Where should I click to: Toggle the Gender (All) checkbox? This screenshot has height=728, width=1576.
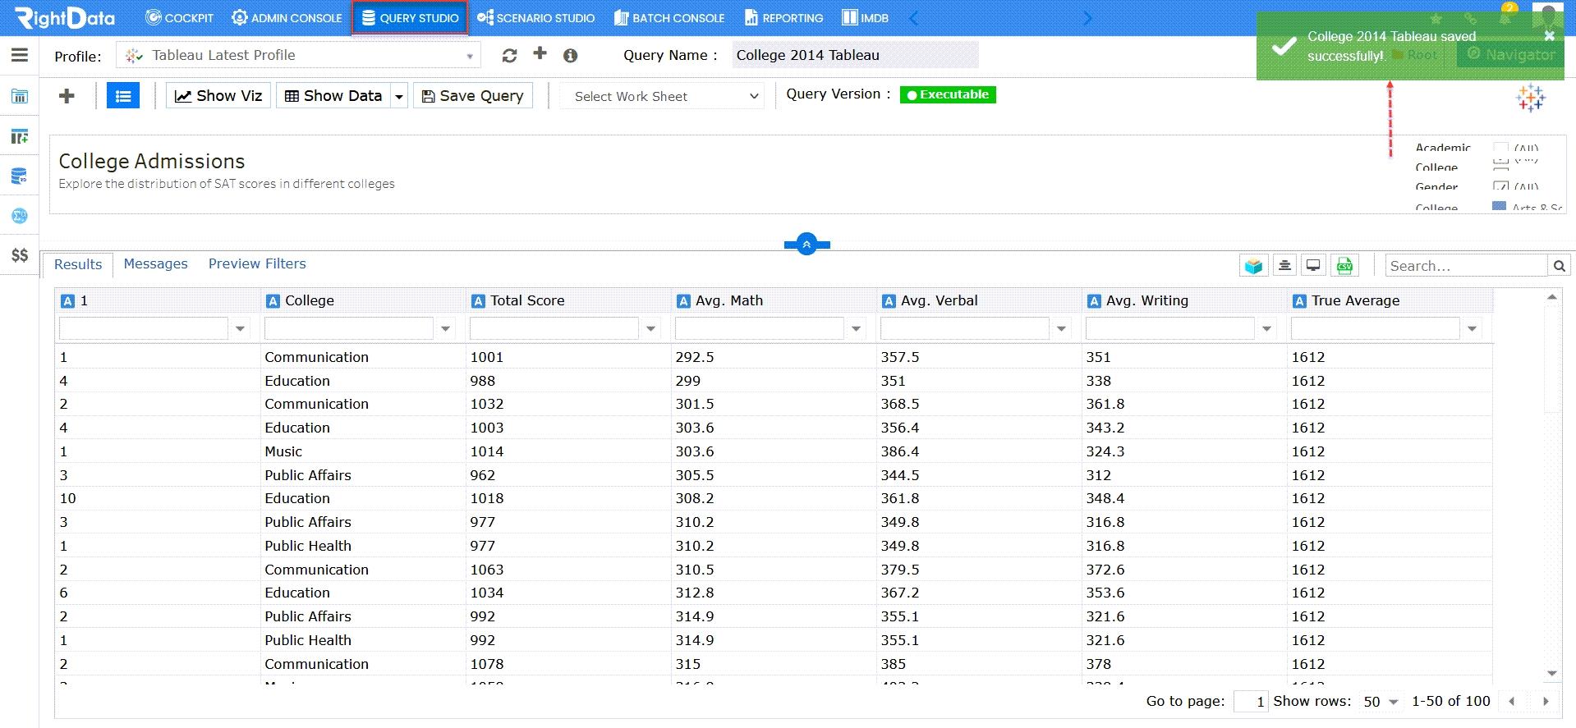[x=1500, y=186]
